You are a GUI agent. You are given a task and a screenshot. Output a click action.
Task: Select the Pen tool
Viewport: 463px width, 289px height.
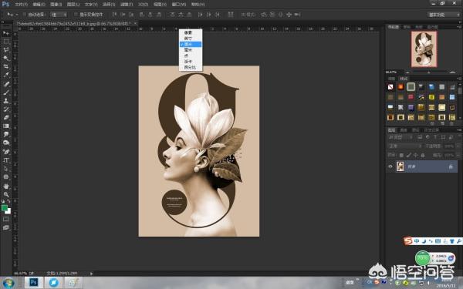(x=6, y=152)
